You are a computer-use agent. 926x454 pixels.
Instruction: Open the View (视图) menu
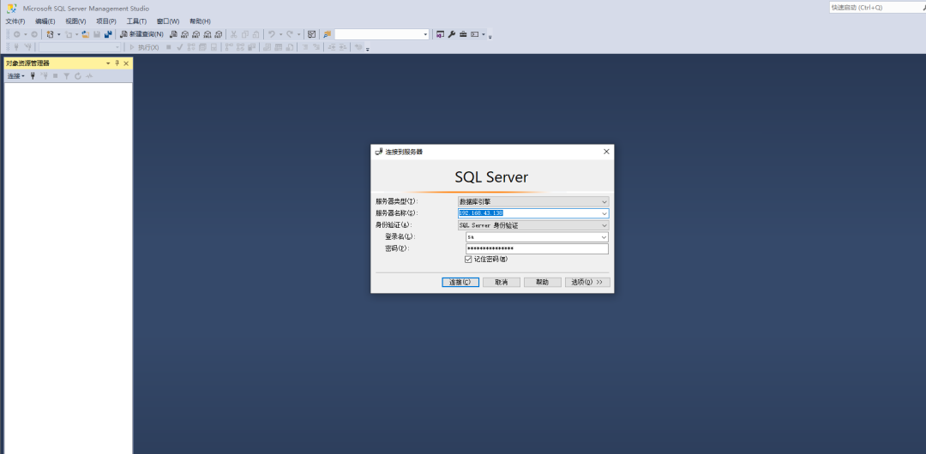point(75,21)
